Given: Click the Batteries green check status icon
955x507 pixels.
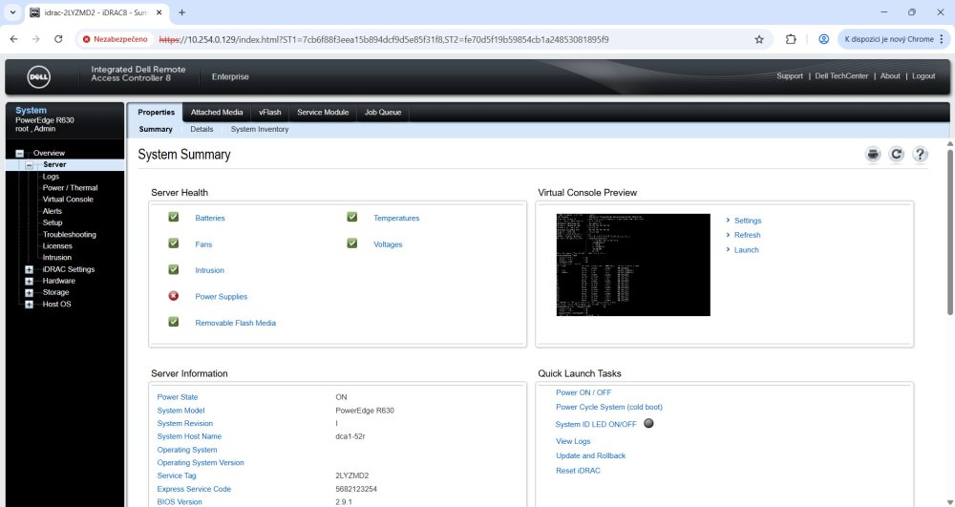Looking at the screenshot, I should pyautogui.click(x=174, y=217).
